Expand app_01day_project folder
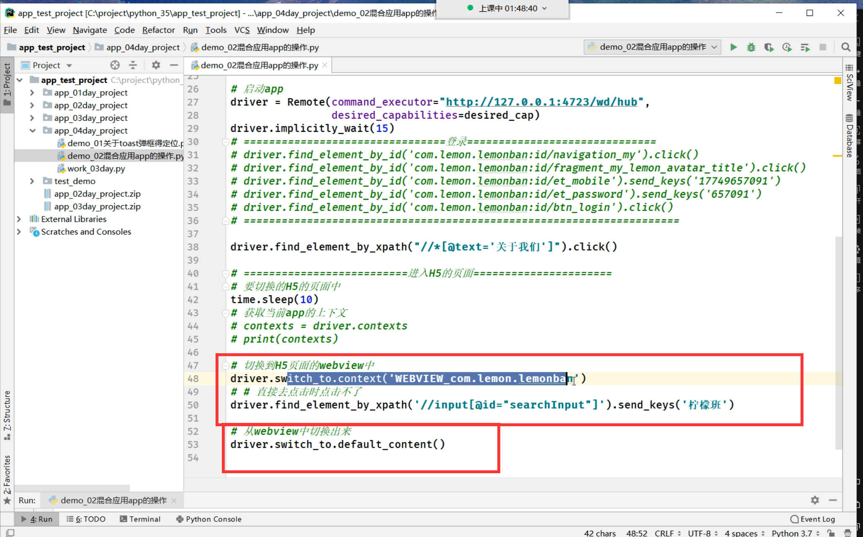 [x=32, y=93]
